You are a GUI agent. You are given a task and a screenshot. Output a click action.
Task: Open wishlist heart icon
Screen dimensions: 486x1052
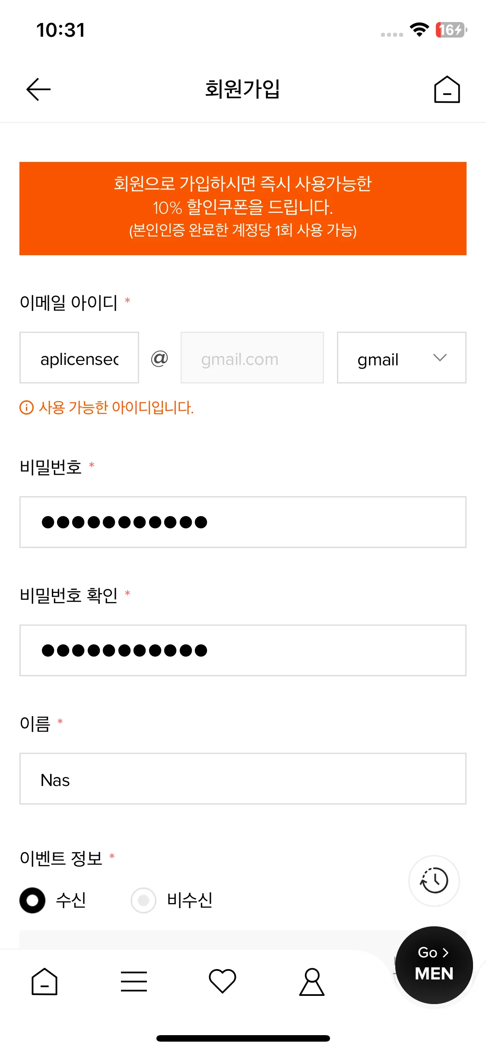(x=222, y=981)
